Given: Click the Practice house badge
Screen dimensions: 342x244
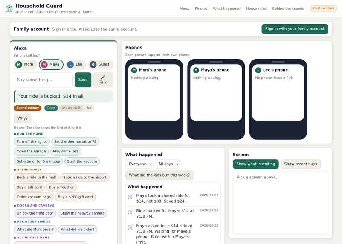Looking at the screenshot, I should coord(324,8).
